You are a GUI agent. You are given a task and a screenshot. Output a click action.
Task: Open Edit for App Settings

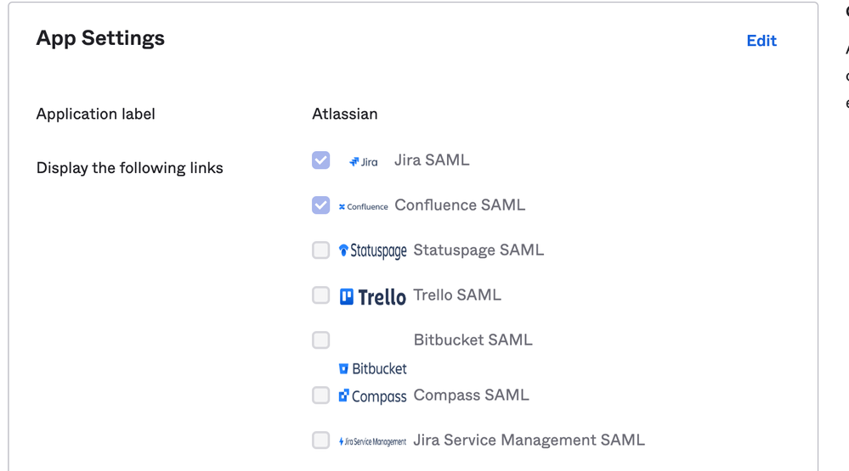(761, 41)
